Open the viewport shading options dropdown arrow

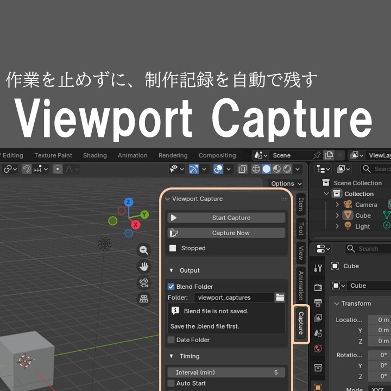point(298,169)
